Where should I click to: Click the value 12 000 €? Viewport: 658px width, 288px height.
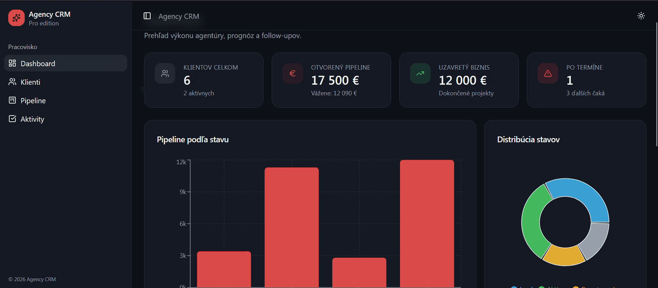[x=463, y=80]
